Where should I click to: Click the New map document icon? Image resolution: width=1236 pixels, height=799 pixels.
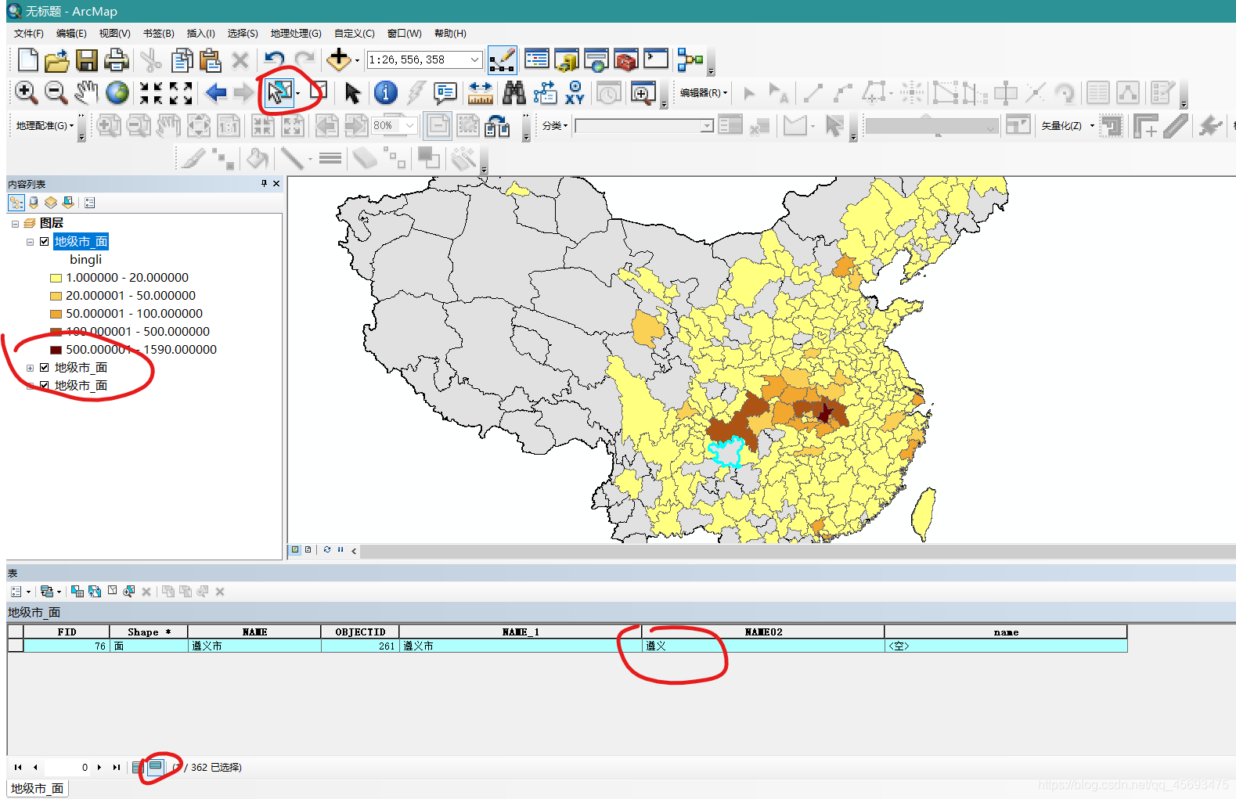click(x=27, y=59)
